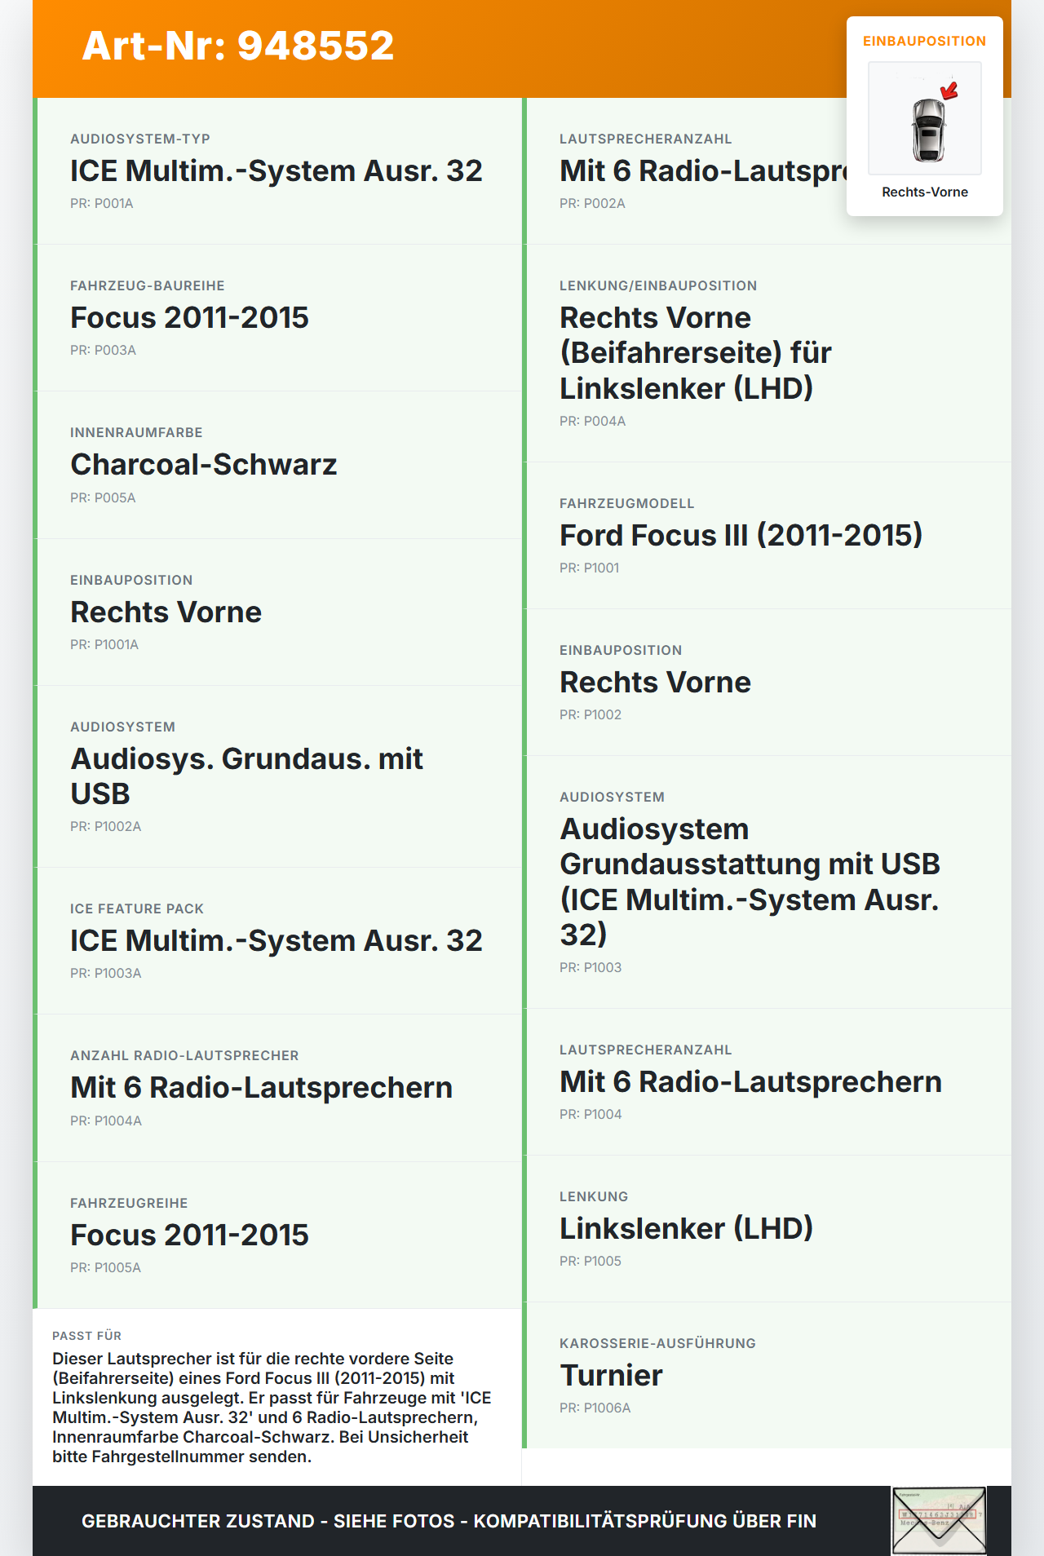Click the Passt Für description text
Image resolution: width=1044 pixels, height=1556 pixels.
click(x=272, y=1408)
